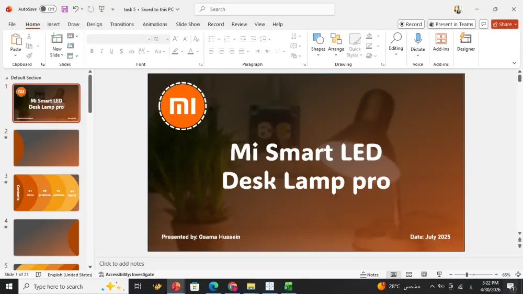Image resolution: width=523 pixels, height=294 pixels.
Task: Click the Format Painter brush
Action: (29, 56)
